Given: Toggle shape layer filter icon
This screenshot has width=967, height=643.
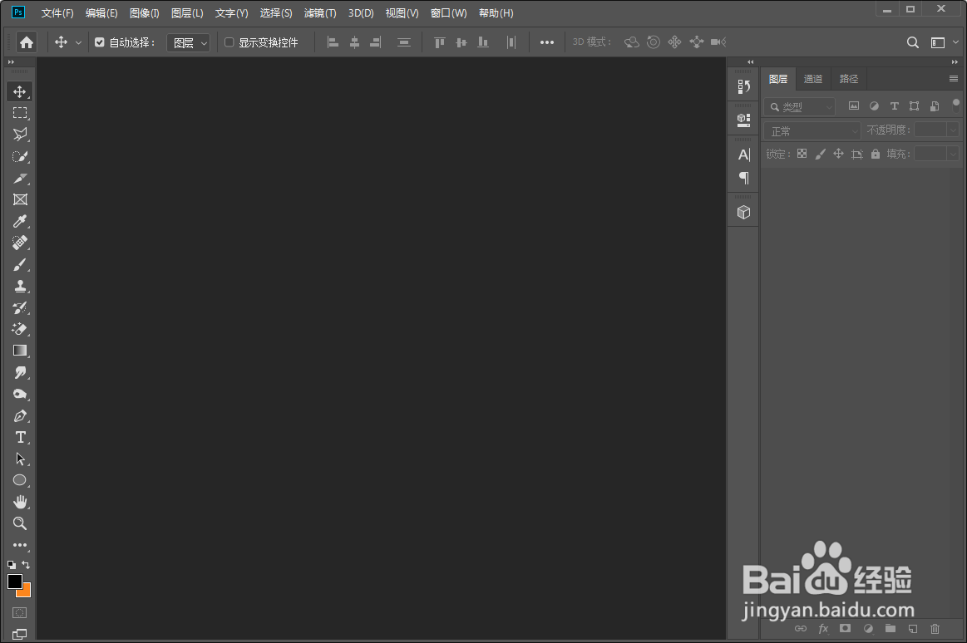Looking at the screenshot, I should [914, 106].
